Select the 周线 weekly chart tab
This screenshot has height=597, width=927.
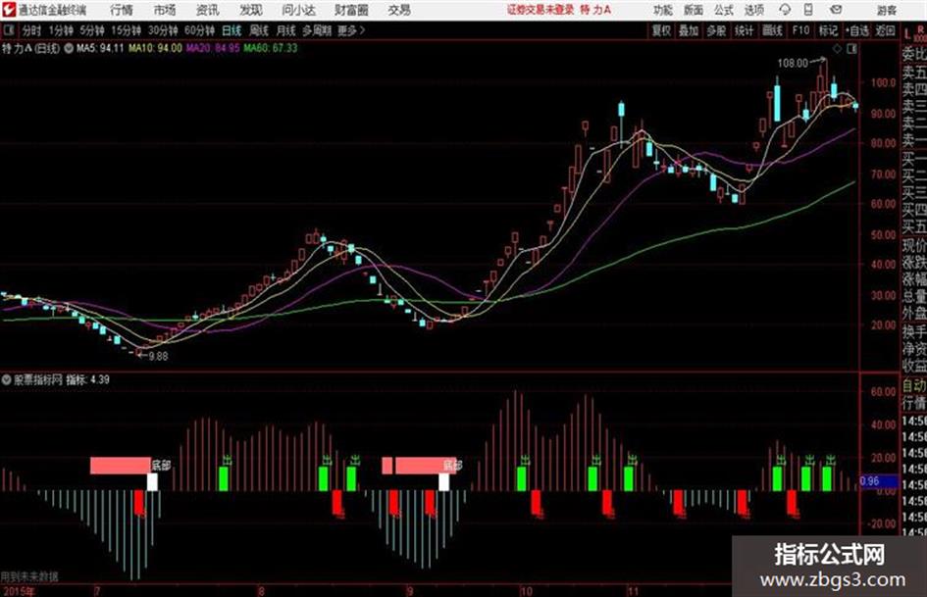(x=259, y=30)
